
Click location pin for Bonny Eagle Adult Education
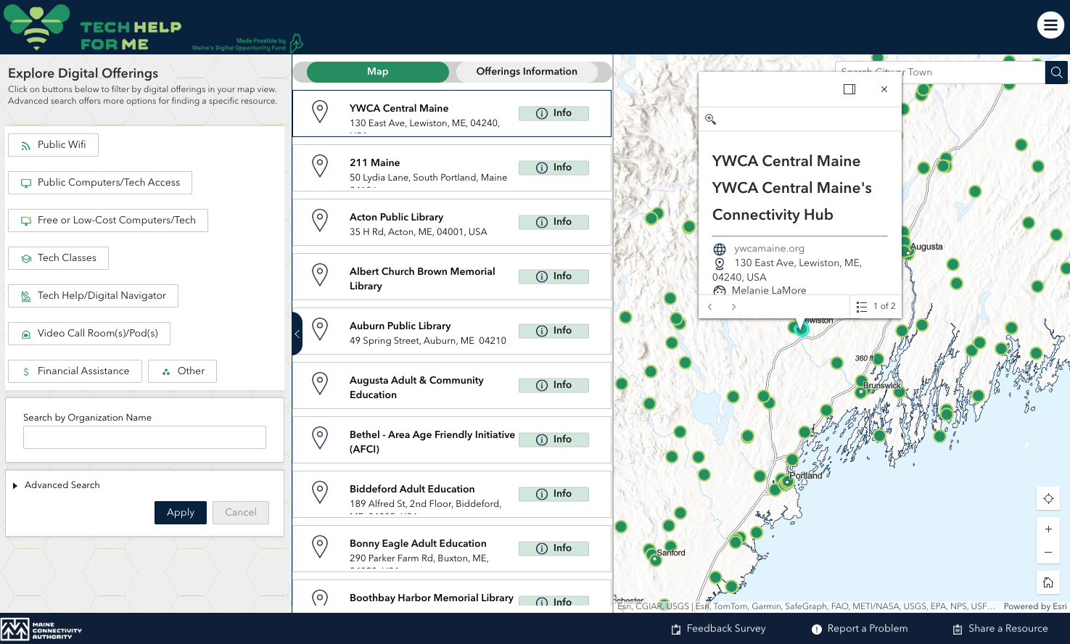click(x=320, y=547)
